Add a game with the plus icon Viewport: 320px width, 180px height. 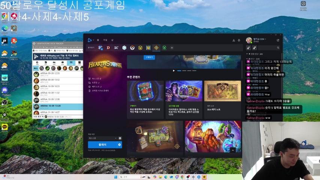[x=172, y=48]
